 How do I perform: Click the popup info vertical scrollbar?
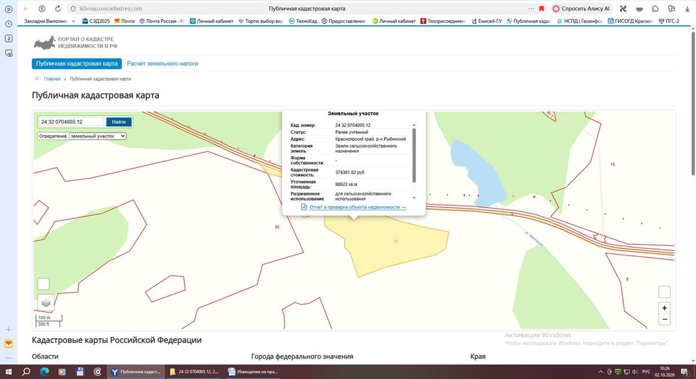[x=414, y=155]
